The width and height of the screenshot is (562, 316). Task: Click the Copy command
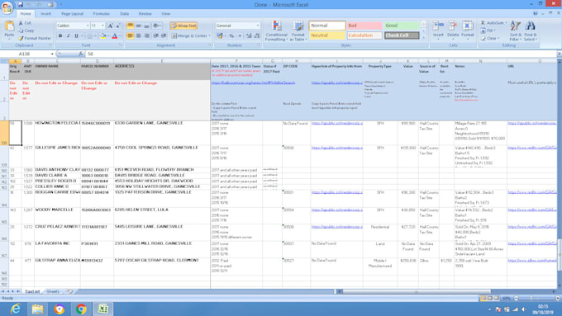click(26, 31)
